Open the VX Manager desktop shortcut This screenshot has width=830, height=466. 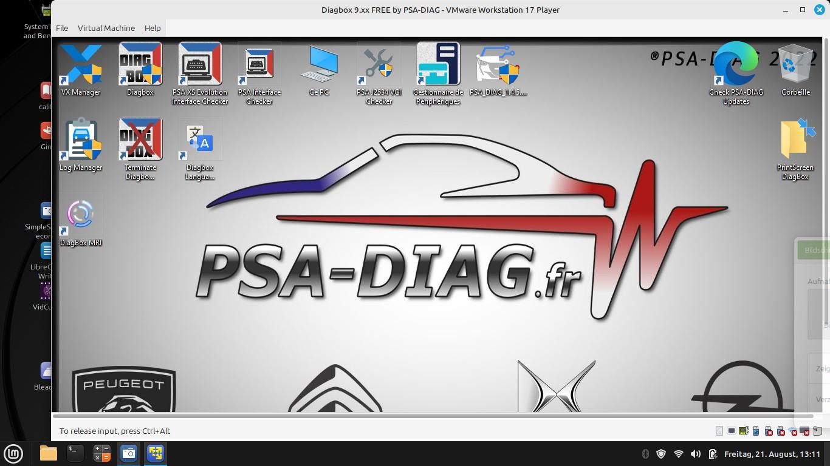[x=81, y=70]
